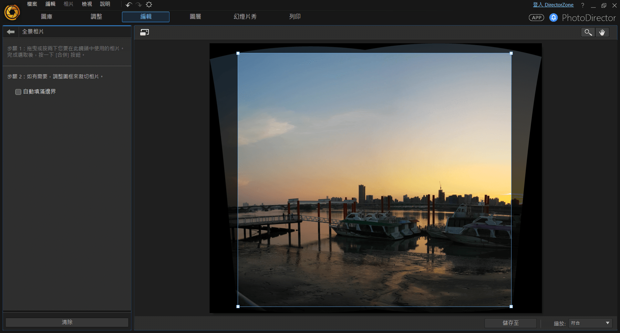This screenshot has width=620, height=333.
Task: Select the hand pan tool
Action: point(602,32)
